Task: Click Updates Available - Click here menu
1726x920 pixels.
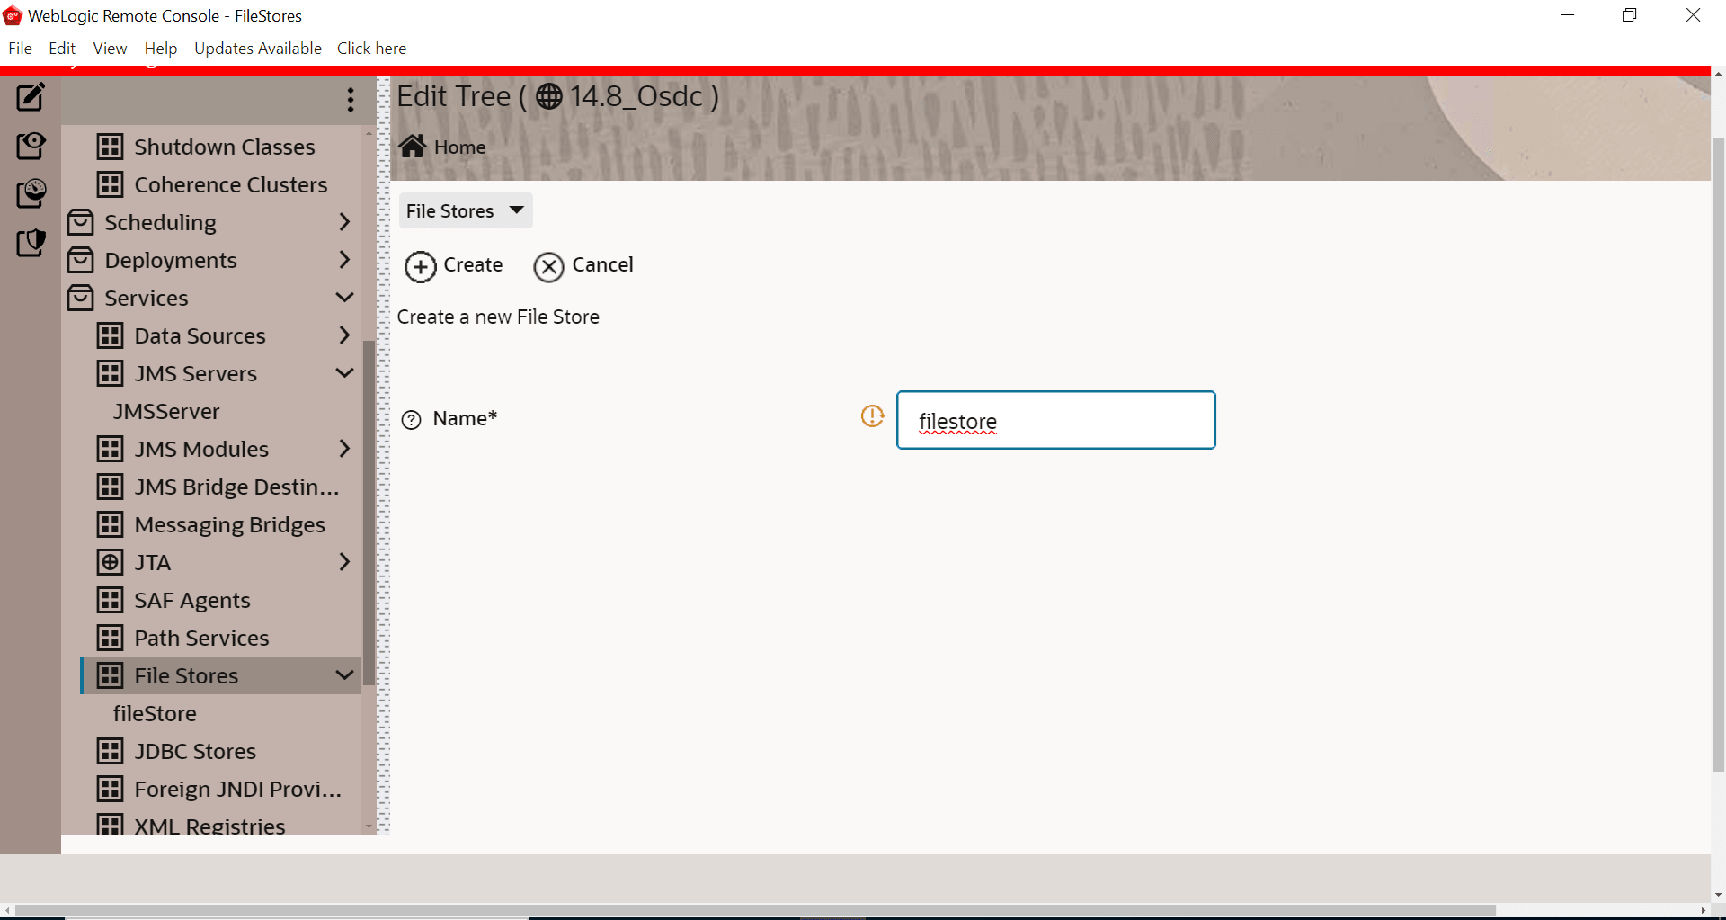Action: [x=300, y=49]
